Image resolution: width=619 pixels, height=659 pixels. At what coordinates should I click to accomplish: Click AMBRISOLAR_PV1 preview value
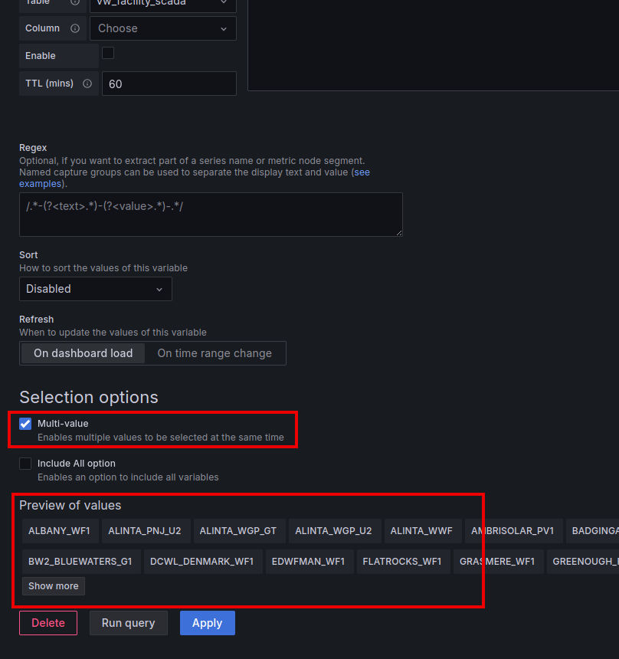pos(513,531)
